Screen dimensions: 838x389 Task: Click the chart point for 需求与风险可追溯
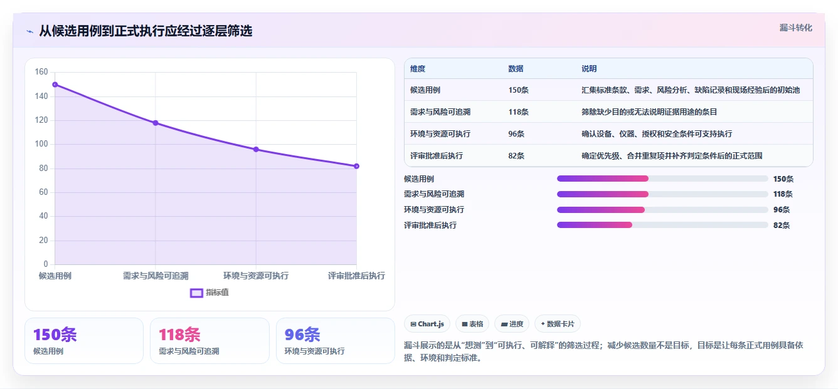pyautogui.click(x=156, y=123)
